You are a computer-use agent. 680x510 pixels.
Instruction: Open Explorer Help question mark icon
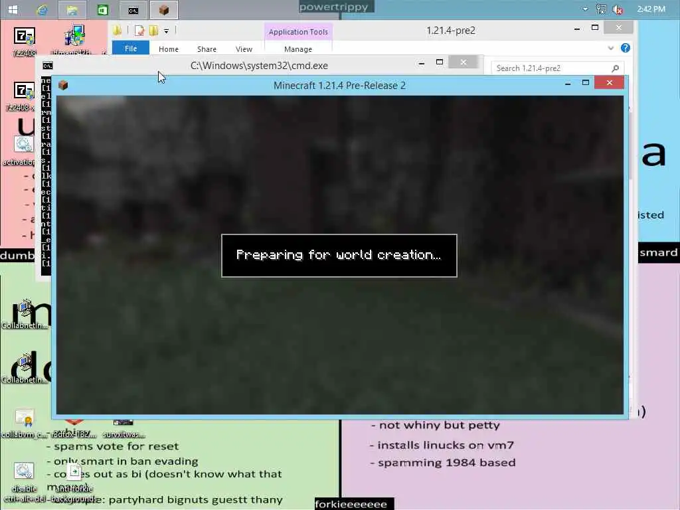pos(626,48)
